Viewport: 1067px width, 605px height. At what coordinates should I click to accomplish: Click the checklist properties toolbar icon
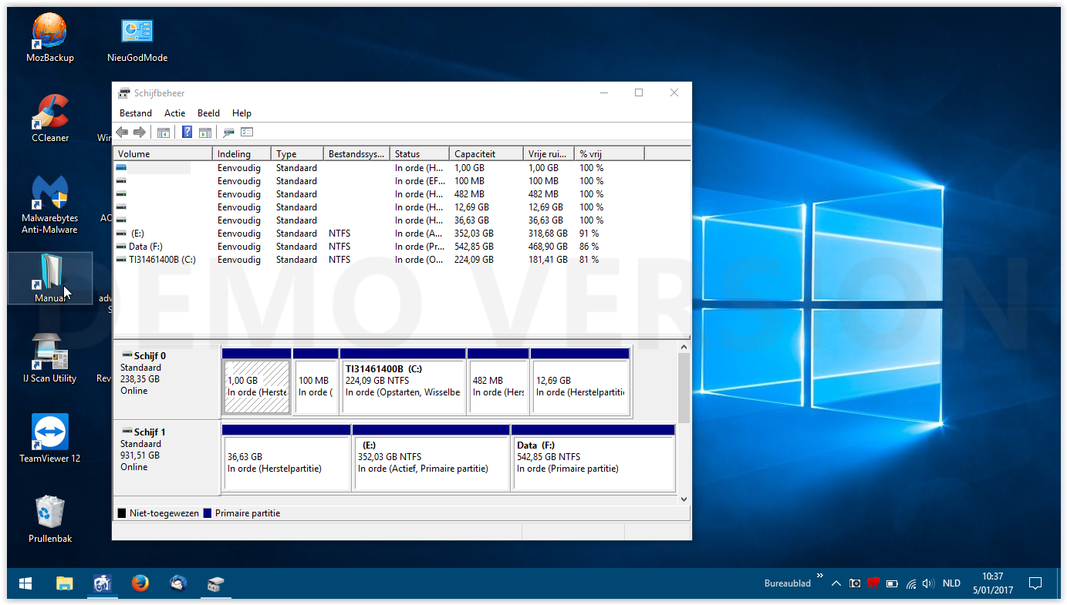[x=247, y=133]
